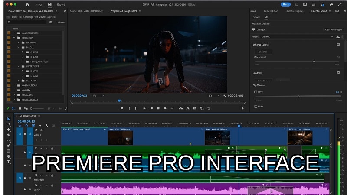Open the Browse tab in Essential Sound
Image resolution: width=347 pixels, height=195 pixels.
click(256, 17)
